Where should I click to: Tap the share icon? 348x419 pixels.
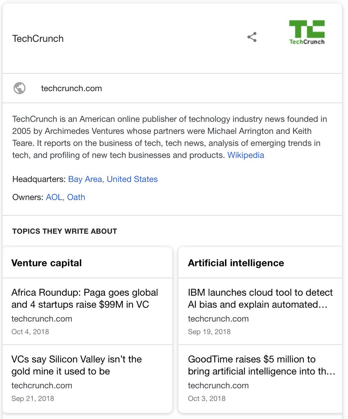point(252,37)
